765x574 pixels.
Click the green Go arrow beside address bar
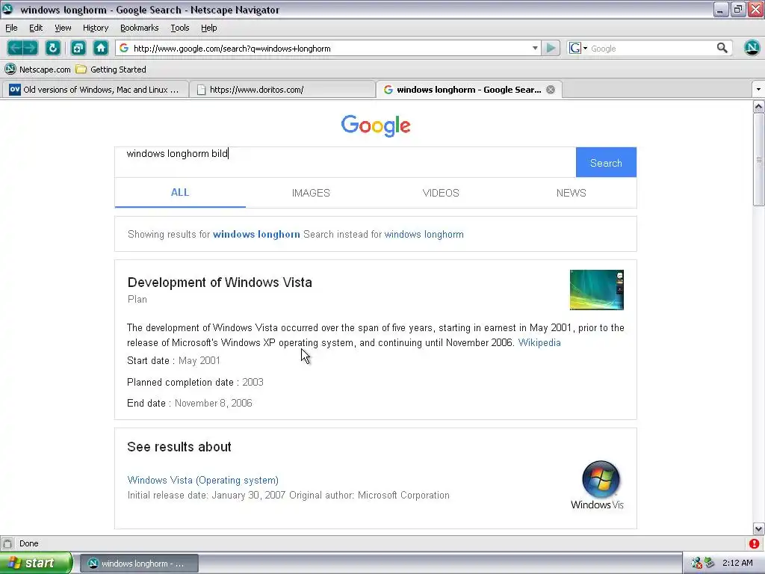click(x=551, y=48)
